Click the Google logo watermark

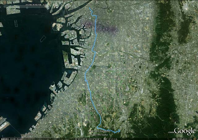[x=185, y=131]
